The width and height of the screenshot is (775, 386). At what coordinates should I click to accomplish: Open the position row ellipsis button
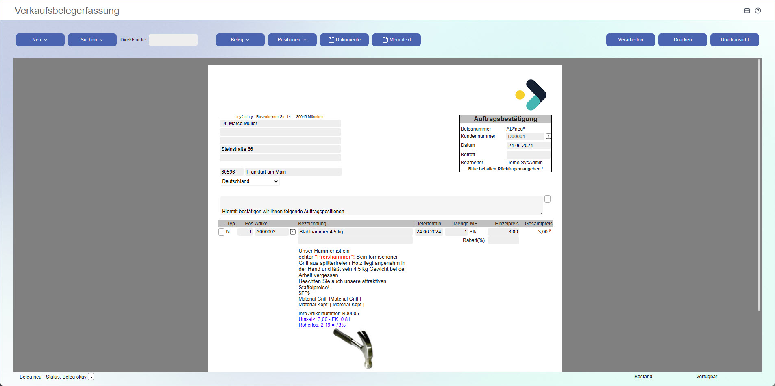click(x=221, y=232)
